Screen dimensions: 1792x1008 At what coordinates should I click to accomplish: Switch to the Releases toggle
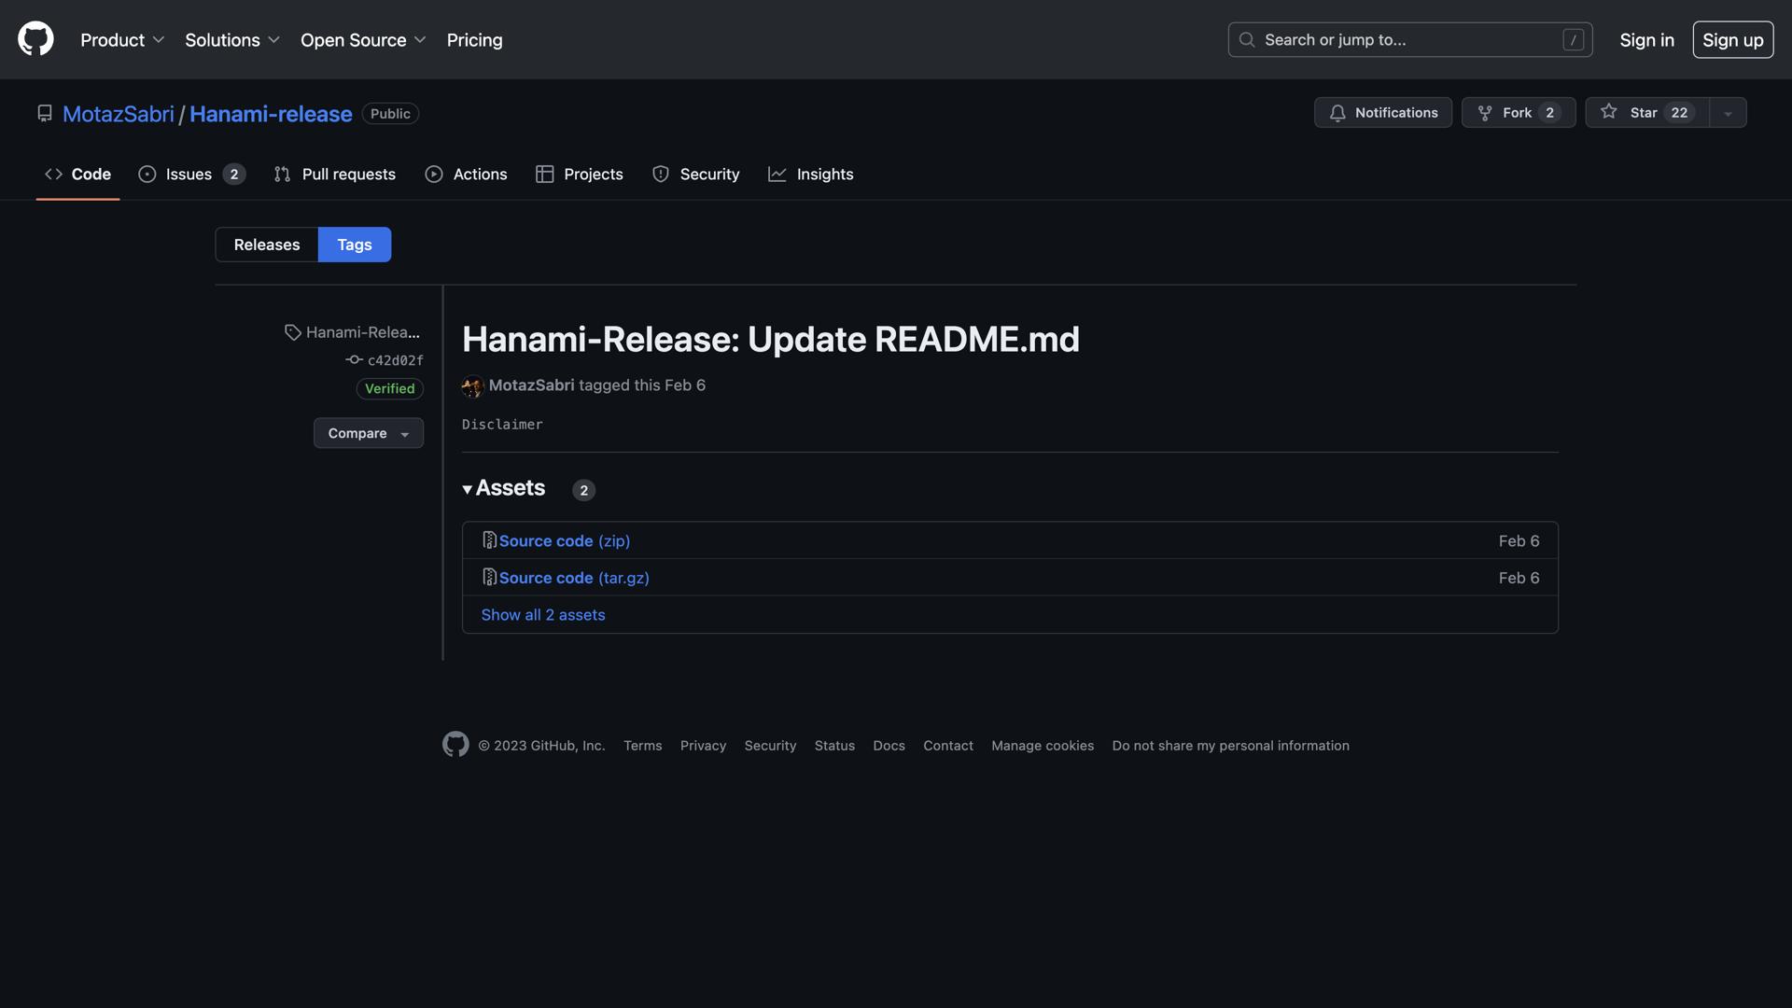tap(267, 245)
